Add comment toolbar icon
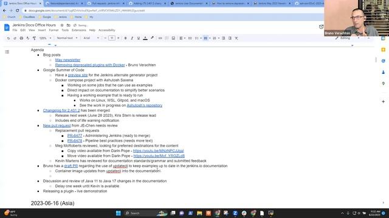389x218 pixels. pos(167,38)
